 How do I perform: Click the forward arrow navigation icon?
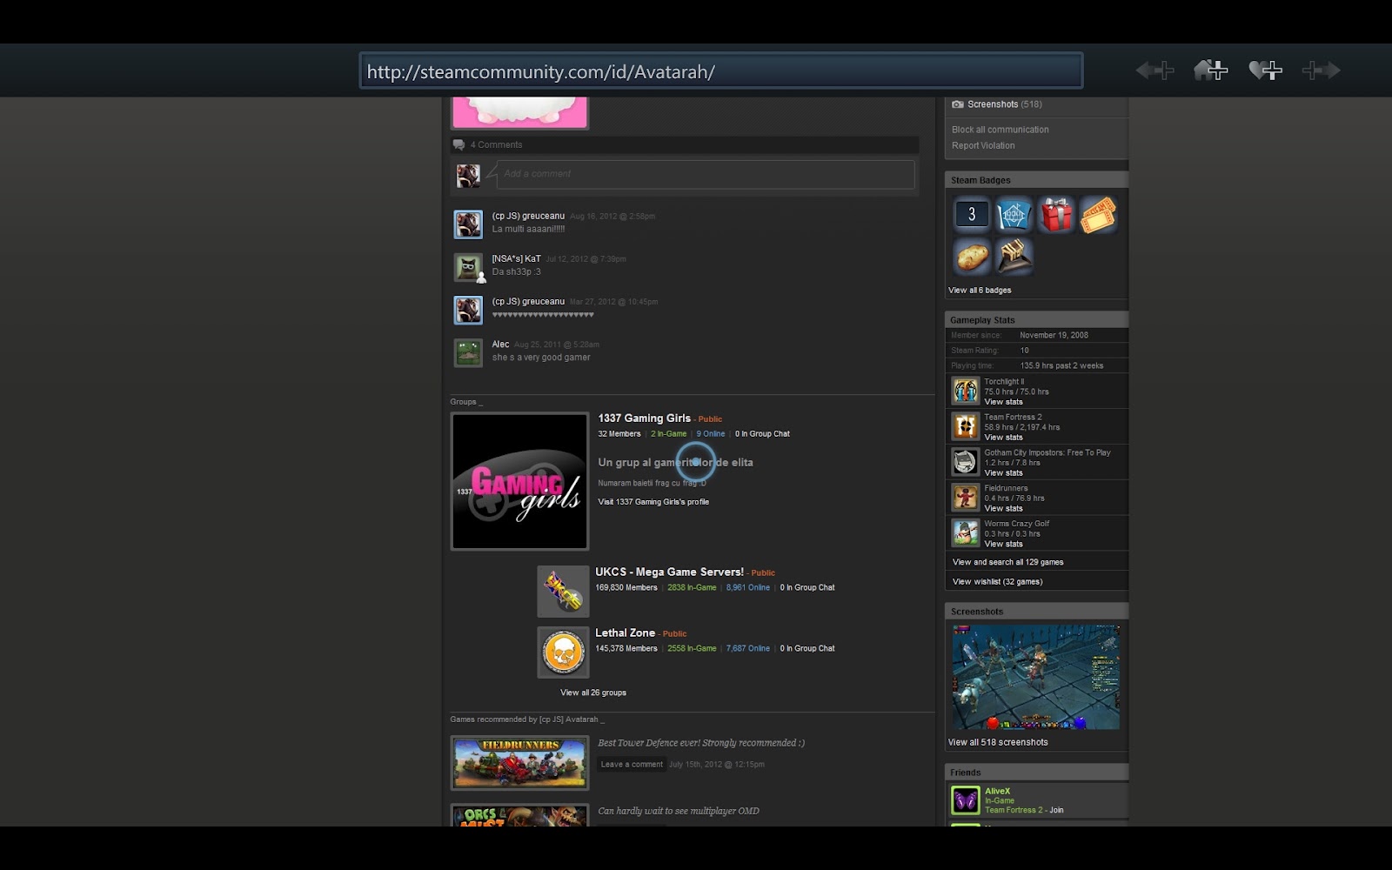click(x=1321, y=70)
